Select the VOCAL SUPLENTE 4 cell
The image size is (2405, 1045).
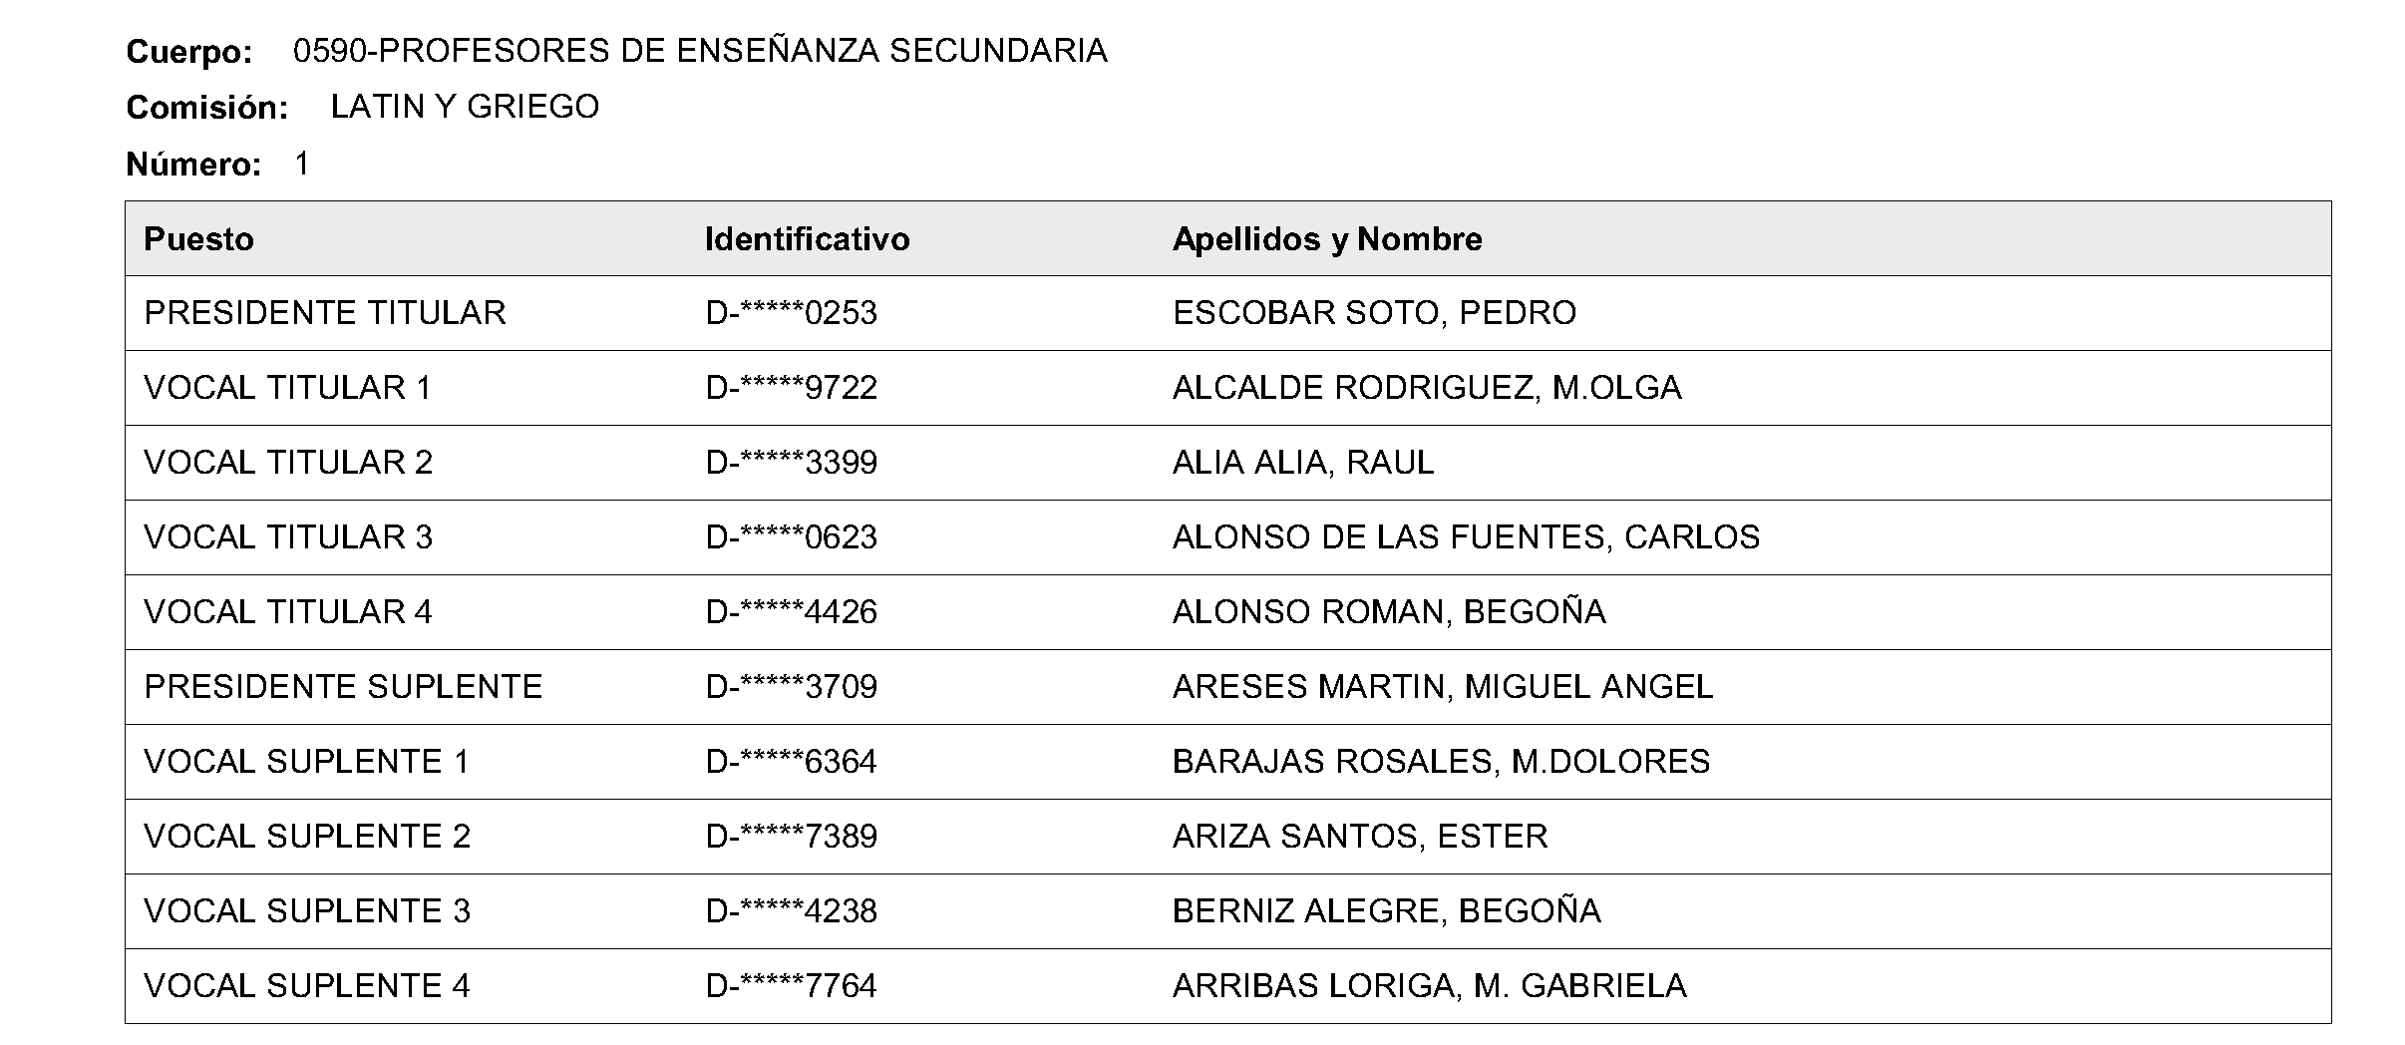[x=307, y=986]
